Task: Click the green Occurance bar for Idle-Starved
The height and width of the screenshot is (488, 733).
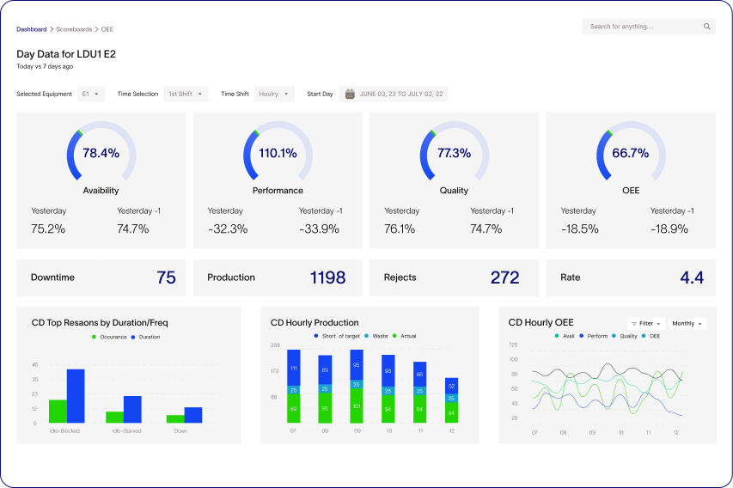Action: click(x=115, y=417)
